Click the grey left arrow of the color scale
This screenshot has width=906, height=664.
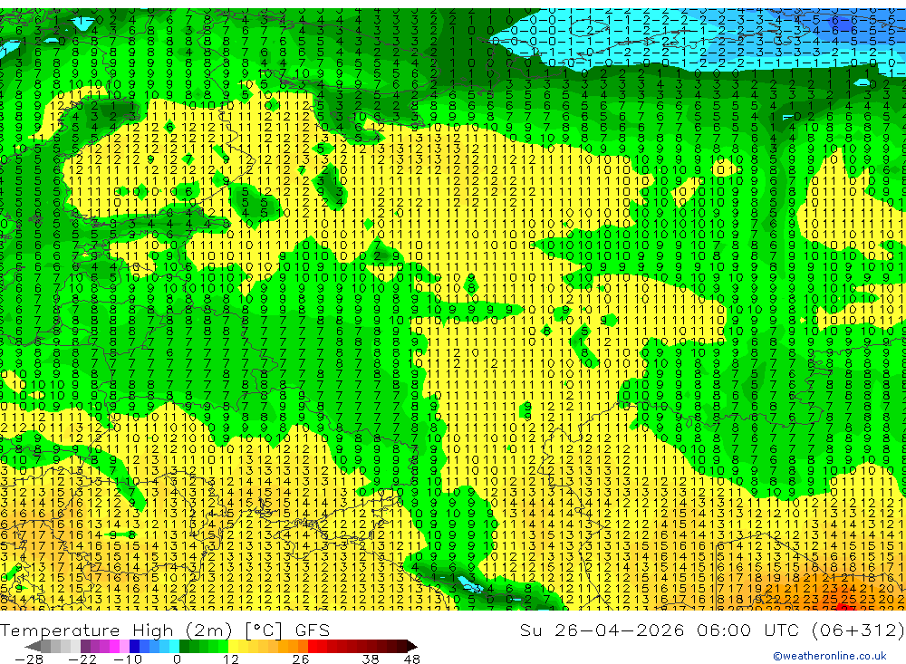(x=33, y=647)
